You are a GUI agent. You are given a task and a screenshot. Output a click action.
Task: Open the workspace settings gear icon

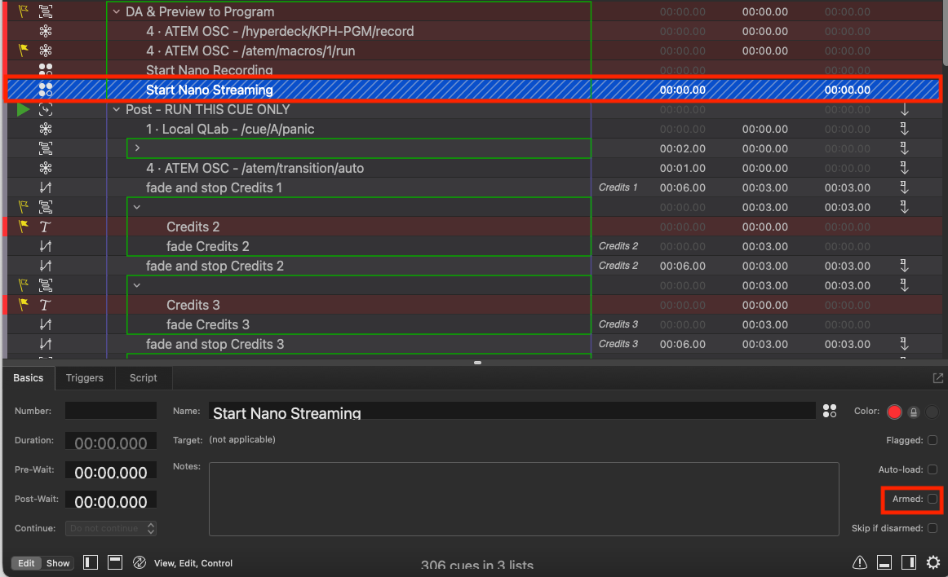point(932,562)
